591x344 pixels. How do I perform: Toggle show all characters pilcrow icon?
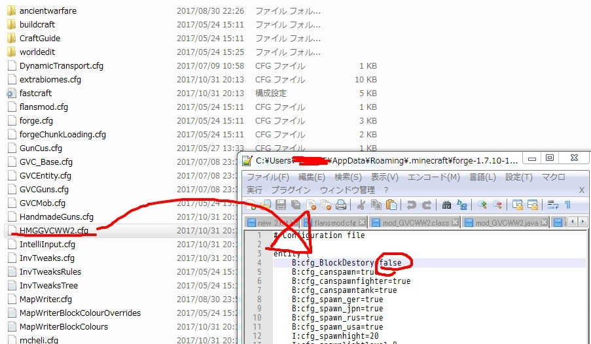pyautogui.click(x=567, y=205)
